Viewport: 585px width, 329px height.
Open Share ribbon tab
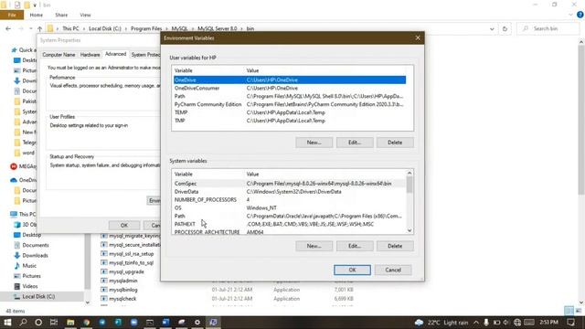61,15
